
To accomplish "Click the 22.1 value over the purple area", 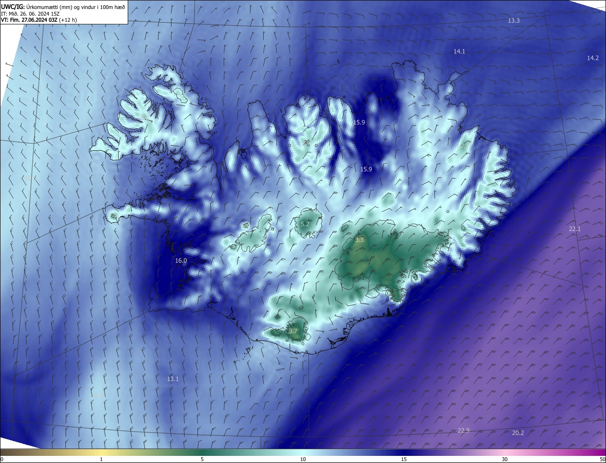I will [574, 229].
